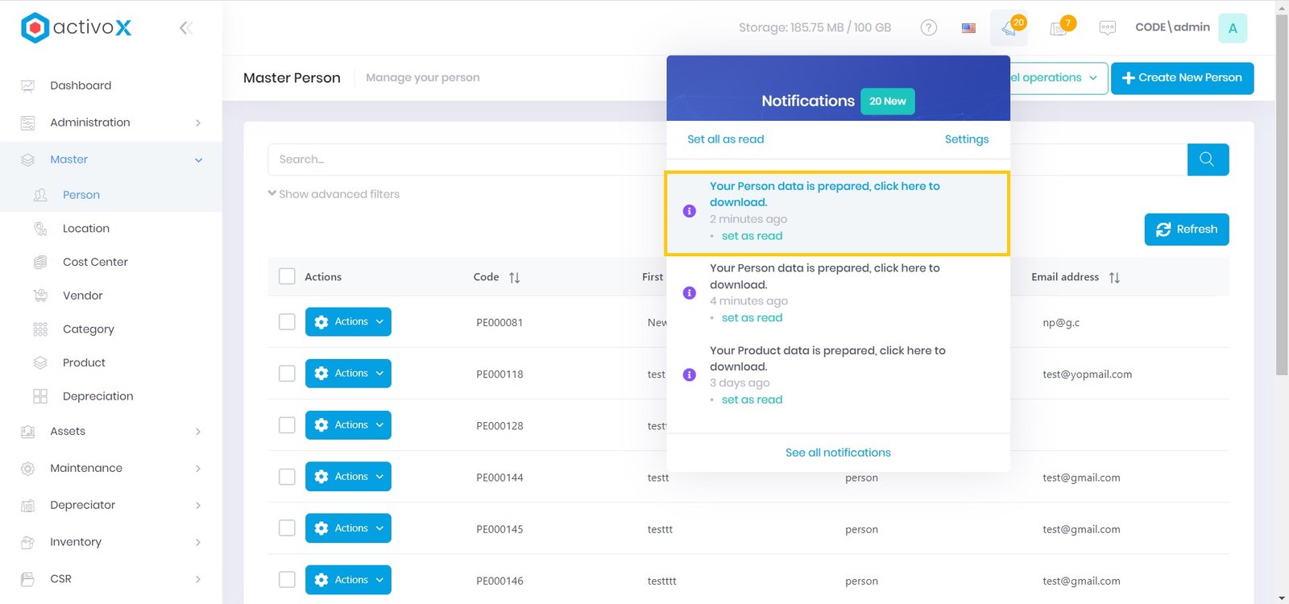The height and width of the screenshot is (604, 1289).
Task: Open the chat messages icon
Action: click(x=1107, y=28)
